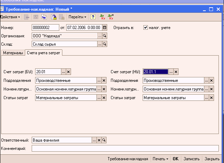The image size is (224, 163).
Task: Open selection list for Организация field
Action: coord(100,36)
